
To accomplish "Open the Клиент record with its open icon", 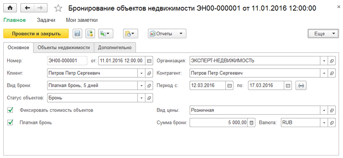I will click(x=149, y=73).
